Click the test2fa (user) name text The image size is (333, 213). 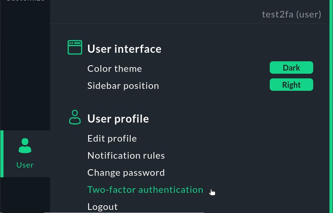click(291, 14)
